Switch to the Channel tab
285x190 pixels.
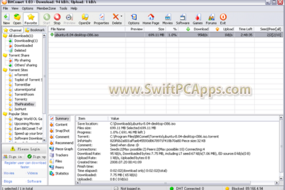point(13,30)
